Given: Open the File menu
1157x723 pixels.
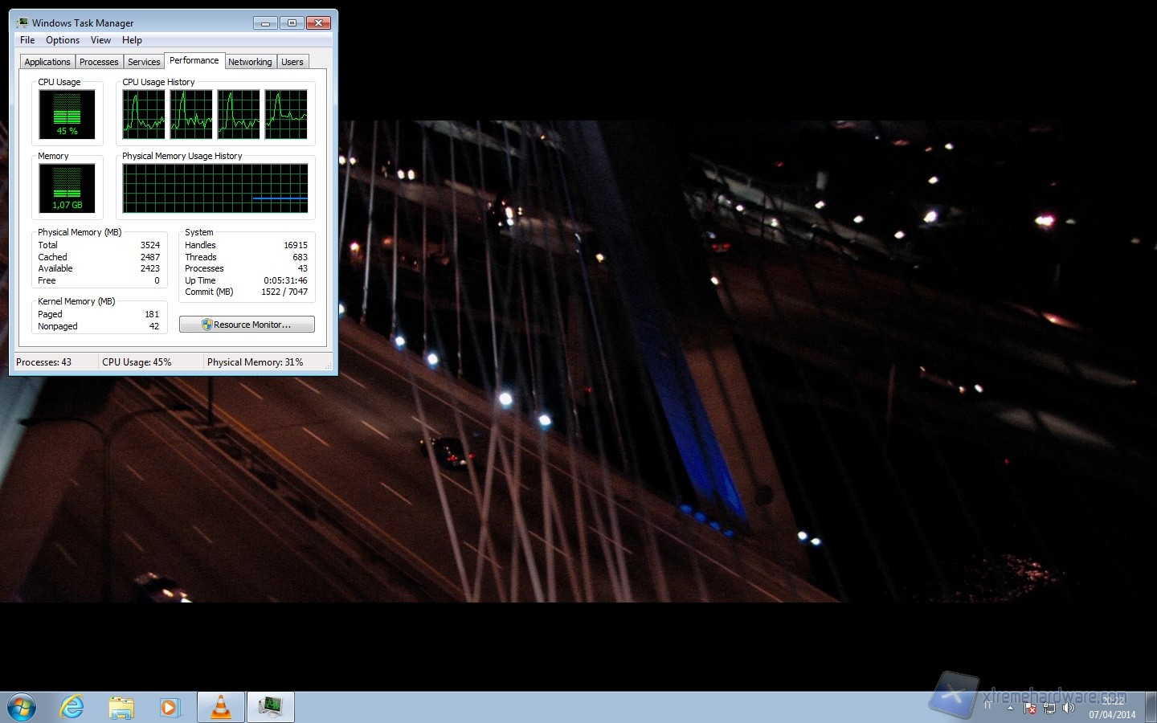Looking at the screenshot, I should click(27, 40).
